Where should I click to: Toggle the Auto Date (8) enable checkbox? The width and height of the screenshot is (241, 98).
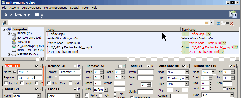pyautogui.click(x=184, y=66)
